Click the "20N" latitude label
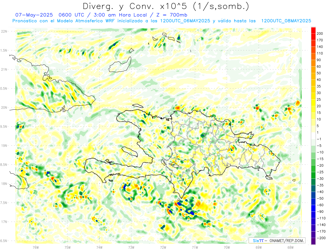The height and width of the screenshot is (251, 326). click(x=4, y=107)
